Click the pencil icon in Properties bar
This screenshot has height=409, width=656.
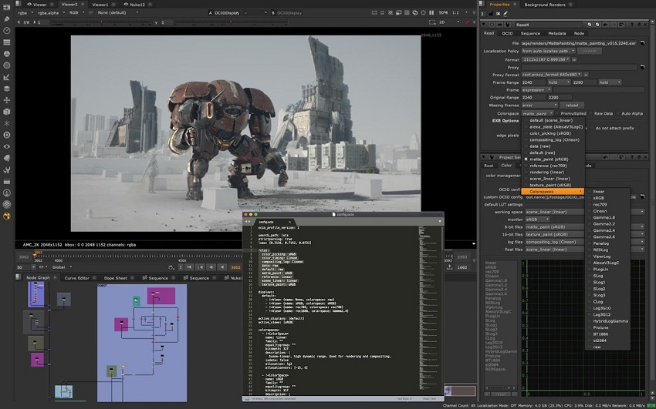pyautogui.click(x=506, y=14)
